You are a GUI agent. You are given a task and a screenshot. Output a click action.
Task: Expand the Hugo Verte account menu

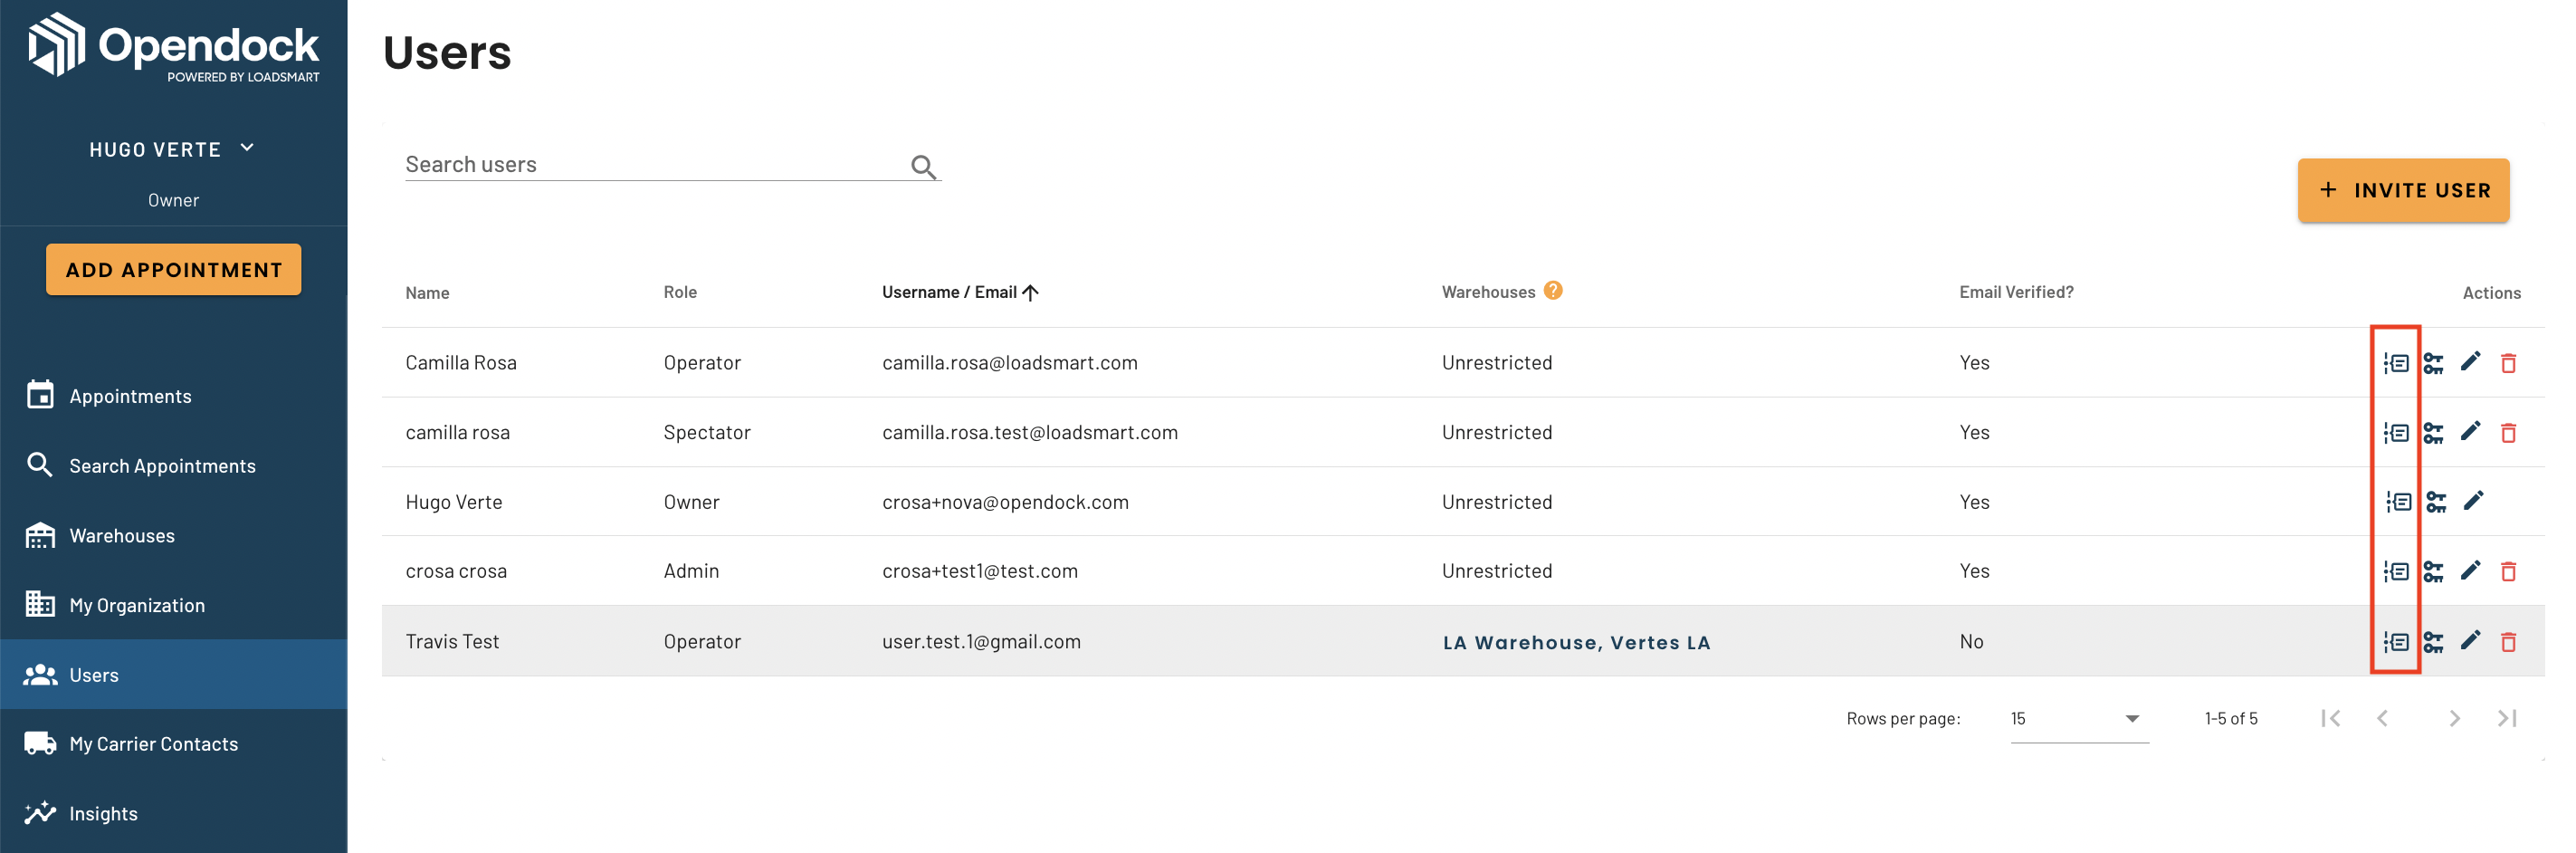[173, 149]
